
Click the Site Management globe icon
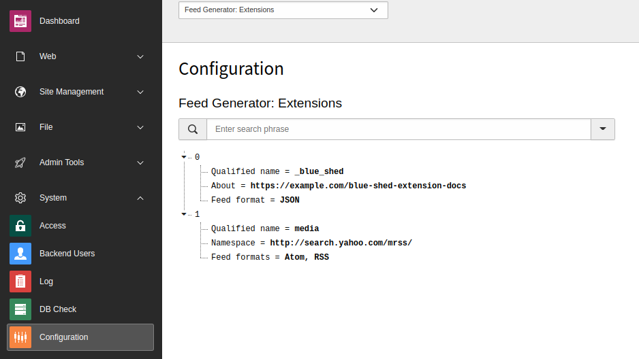pos(20,92)
